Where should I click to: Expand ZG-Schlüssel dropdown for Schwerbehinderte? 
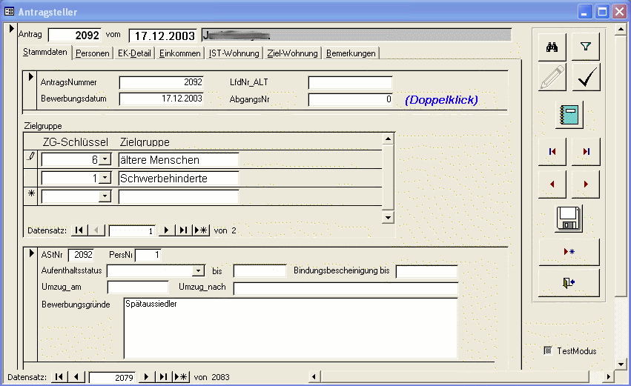[105, 178]
